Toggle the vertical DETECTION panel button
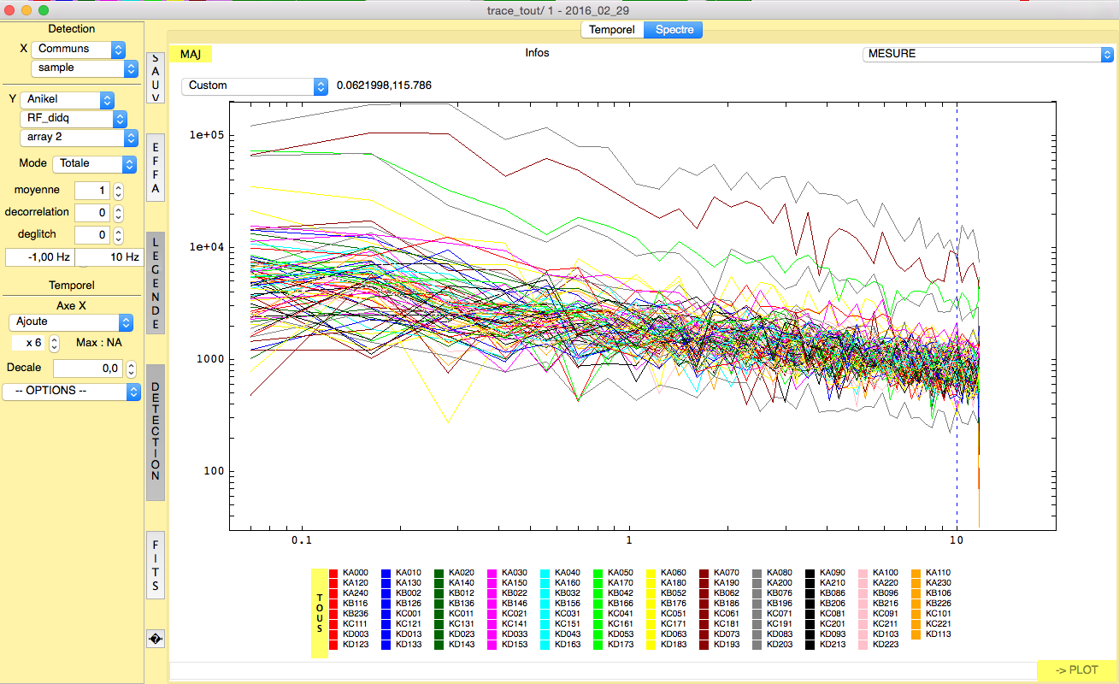1119x684 pixels. 156,431
